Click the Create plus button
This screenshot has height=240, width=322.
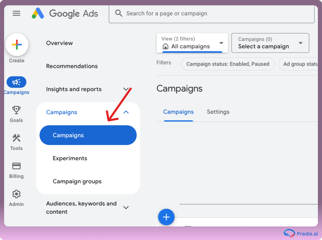point(17,44)
